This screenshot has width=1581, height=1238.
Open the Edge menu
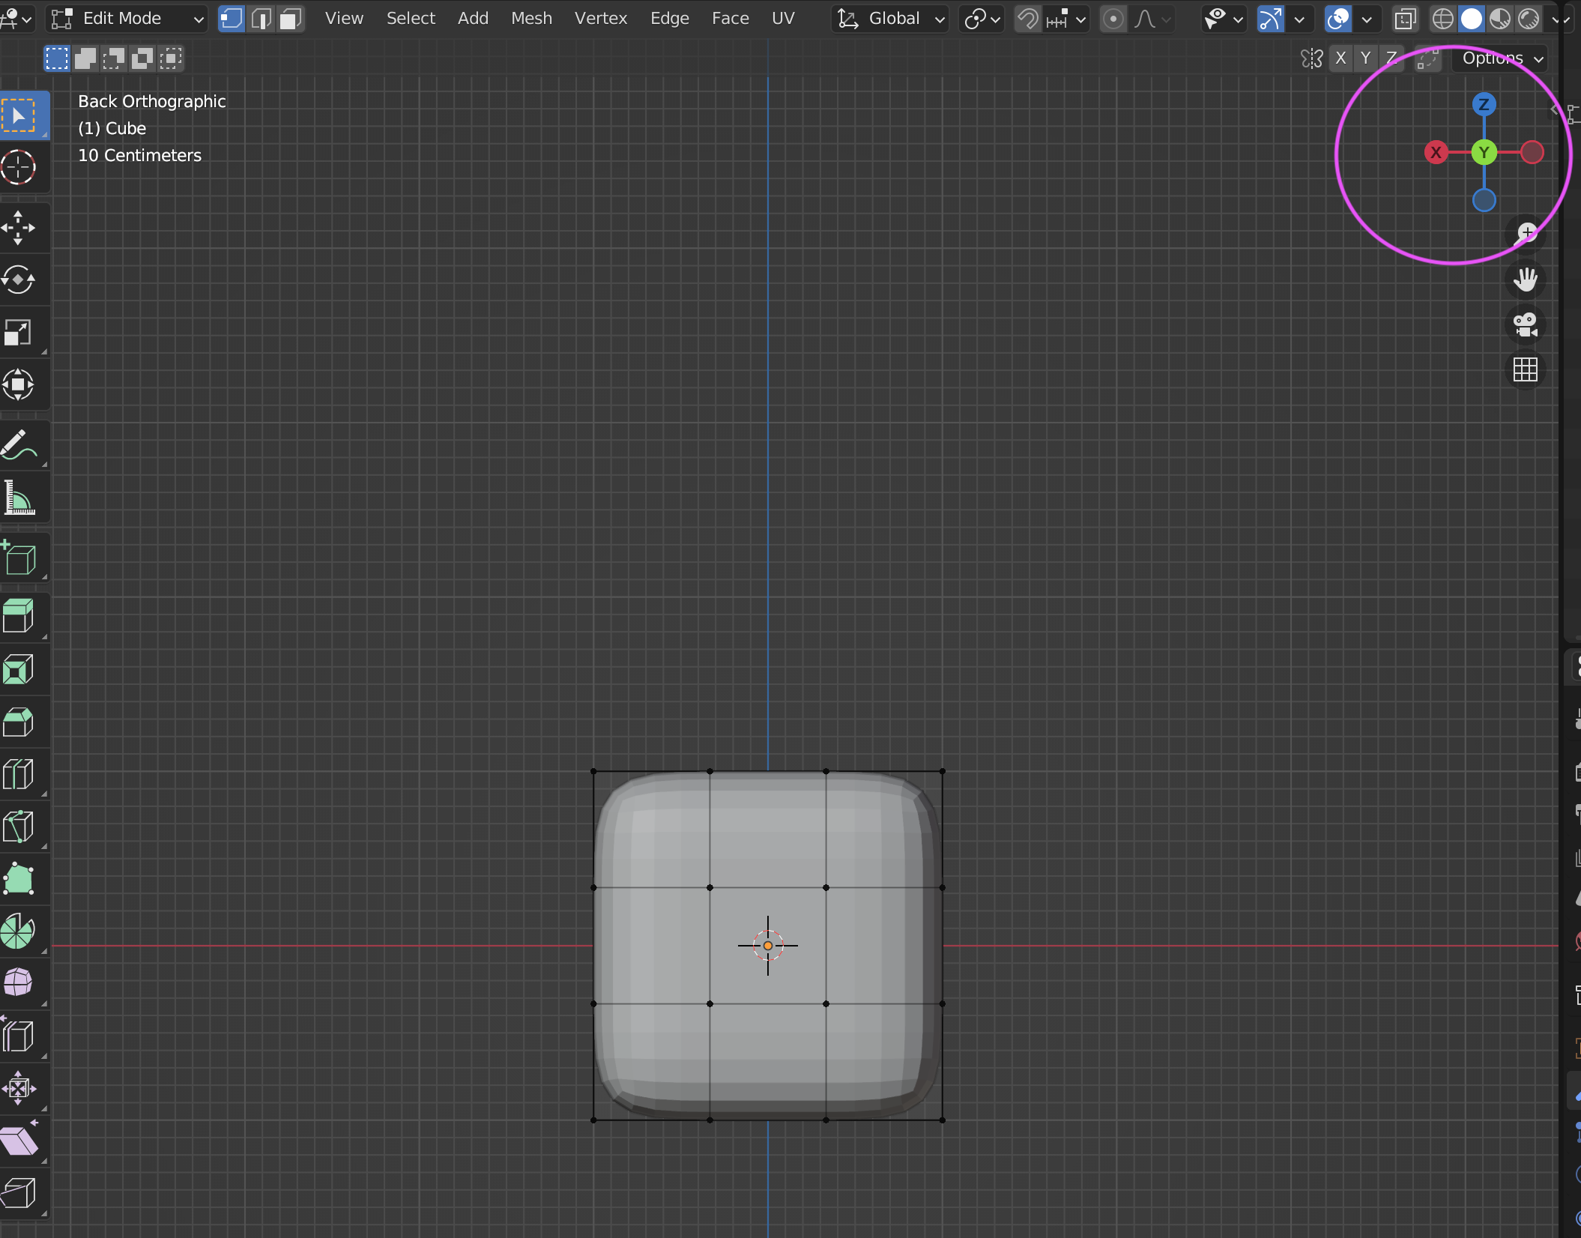(670, 19)
